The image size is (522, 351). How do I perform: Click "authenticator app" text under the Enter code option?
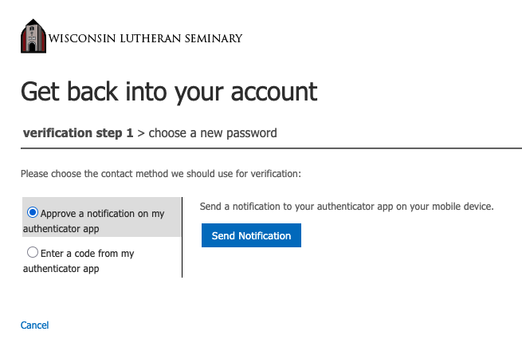point(61,269)
